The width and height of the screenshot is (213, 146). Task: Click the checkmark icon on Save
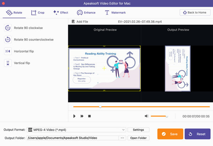[x=164, y=134]
